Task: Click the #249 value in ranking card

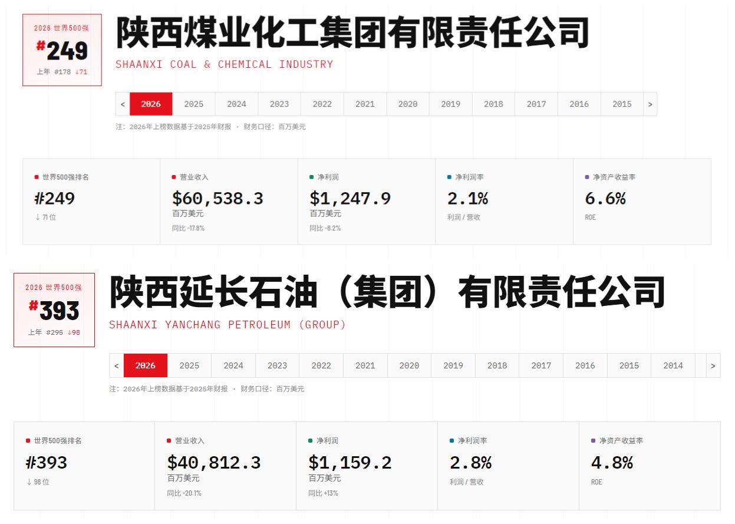Action: [x=55, y=198]
